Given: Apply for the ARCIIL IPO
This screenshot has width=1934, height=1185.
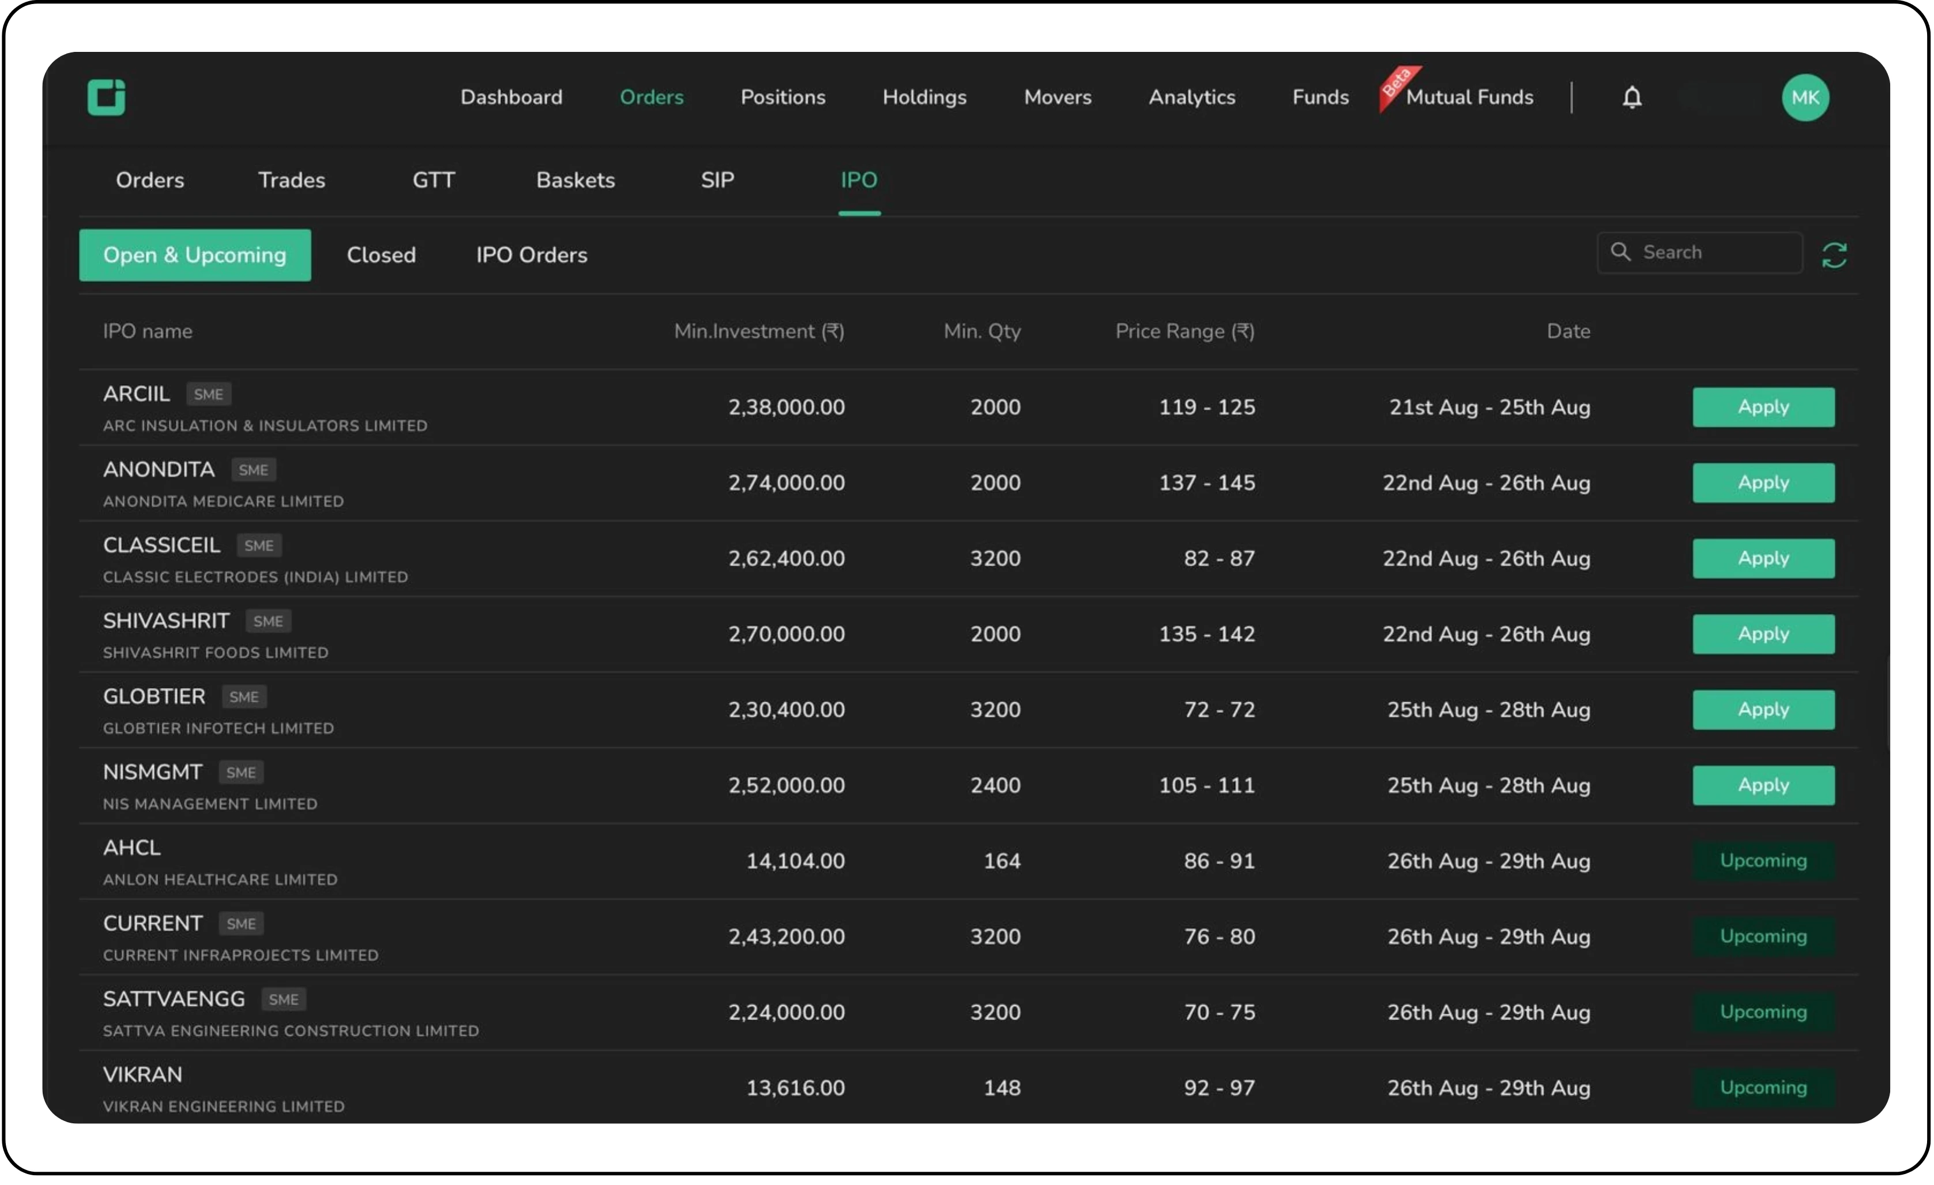Looking at the screenshot, I should pyautogui.click(x=1763, y=407).
